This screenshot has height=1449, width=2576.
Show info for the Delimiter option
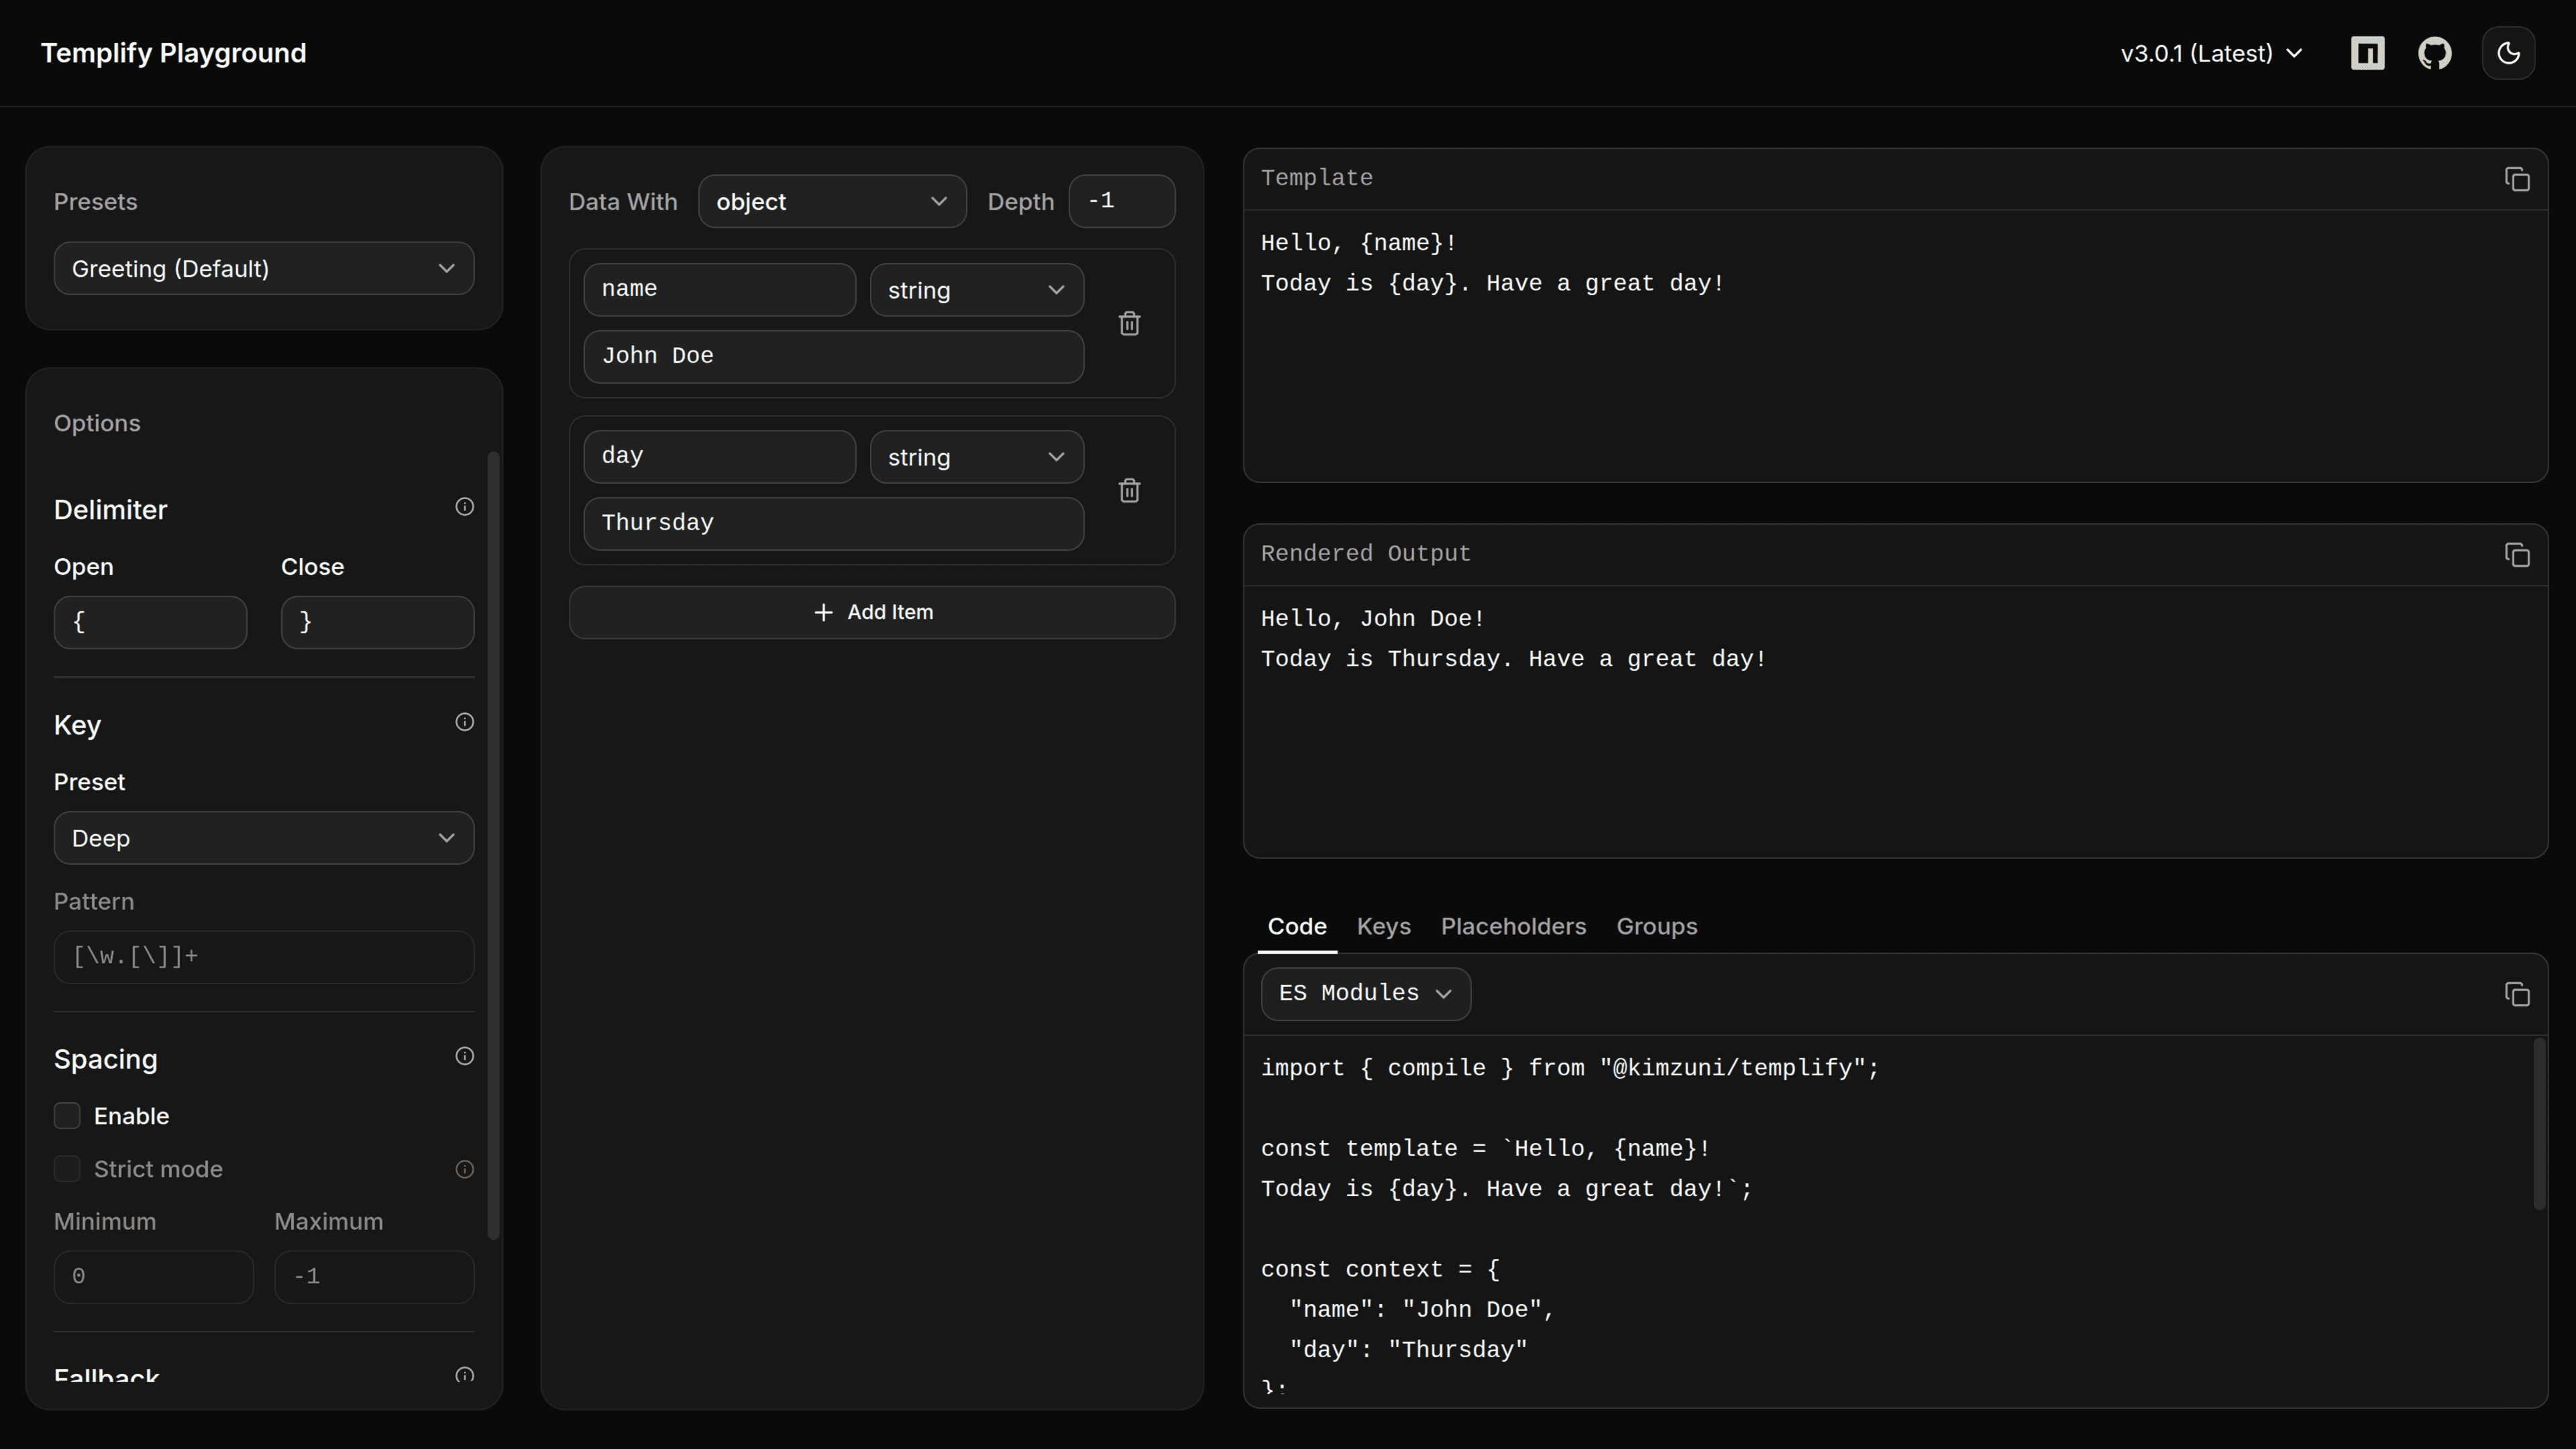[x=464, y=507]
